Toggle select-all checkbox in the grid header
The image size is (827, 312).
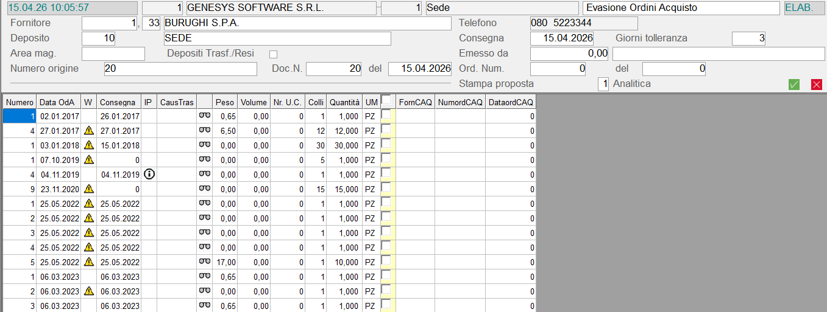(386, 100)
